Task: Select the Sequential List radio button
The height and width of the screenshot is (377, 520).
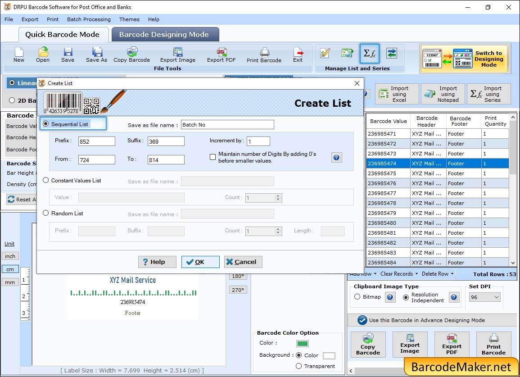Action: click(46, 124)
